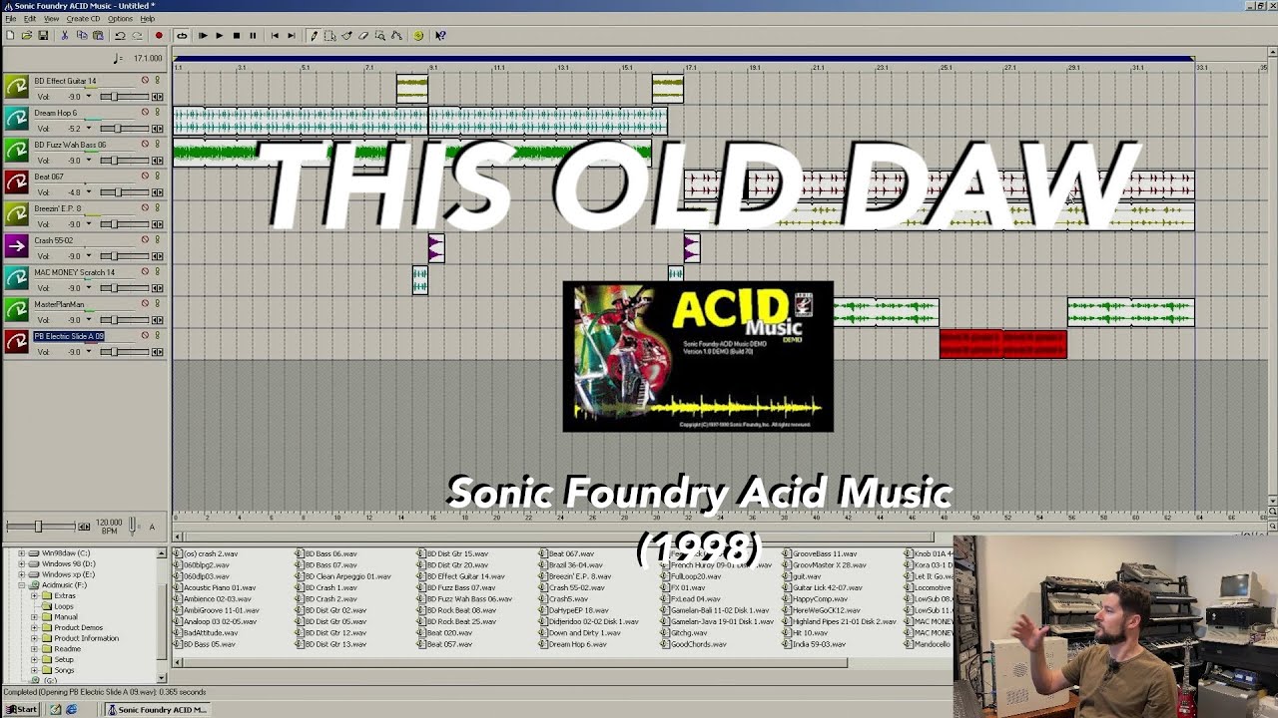Select the Loops folder in tree

click(x=64, y=606)
